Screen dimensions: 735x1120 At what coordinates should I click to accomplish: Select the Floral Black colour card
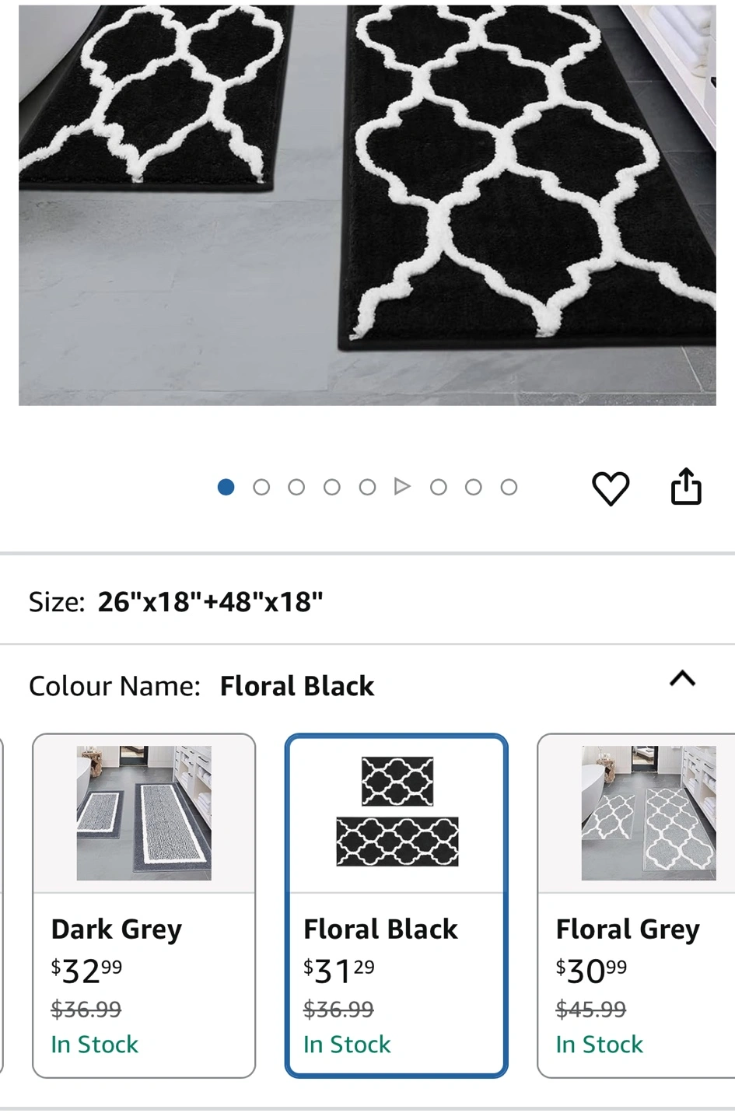click(x=397, y=905)
